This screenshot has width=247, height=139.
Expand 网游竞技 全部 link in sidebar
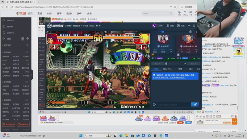pos(27,52)
